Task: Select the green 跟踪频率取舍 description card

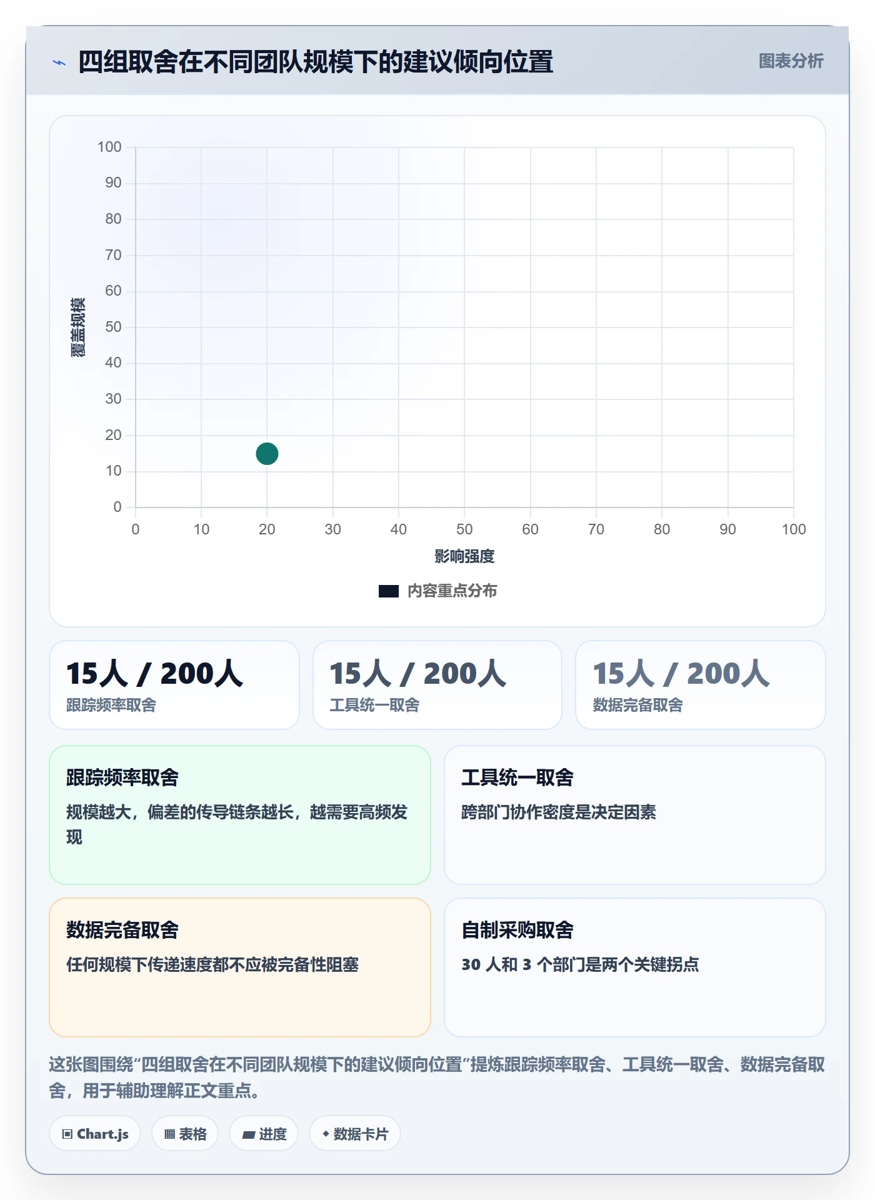Action: coord(240,815)
